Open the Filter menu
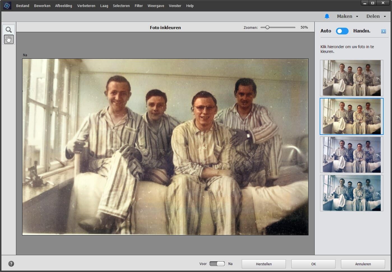 click(138, 6)
